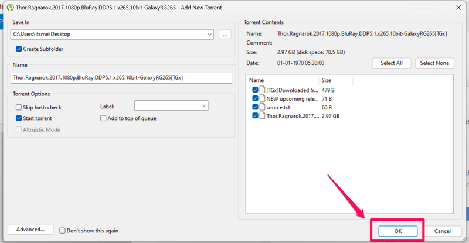The height and width of the screenshot is (243, 469).
Task: Select the NEW upcoming rele... file row
Action: (300, 98)
